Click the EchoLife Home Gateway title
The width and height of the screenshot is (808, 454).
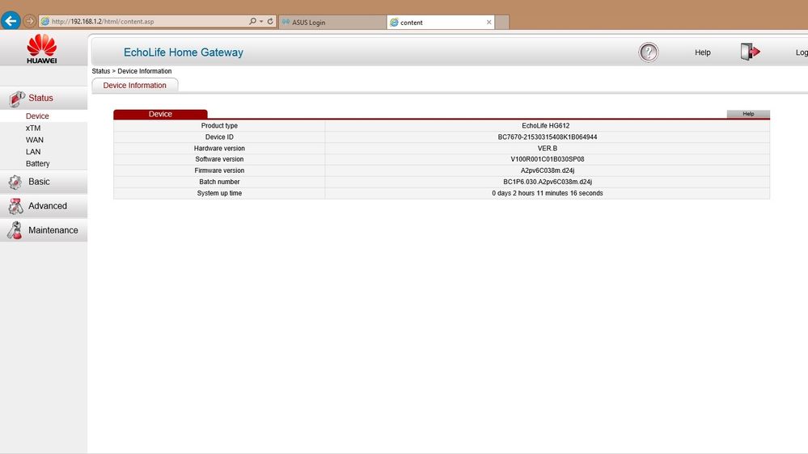(x=183, y=53)
